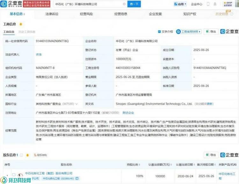The height and width of the screenshot is (184, 239).
Task: Click the orange icon beside 股东信息 heading
Action: (27, 155)
